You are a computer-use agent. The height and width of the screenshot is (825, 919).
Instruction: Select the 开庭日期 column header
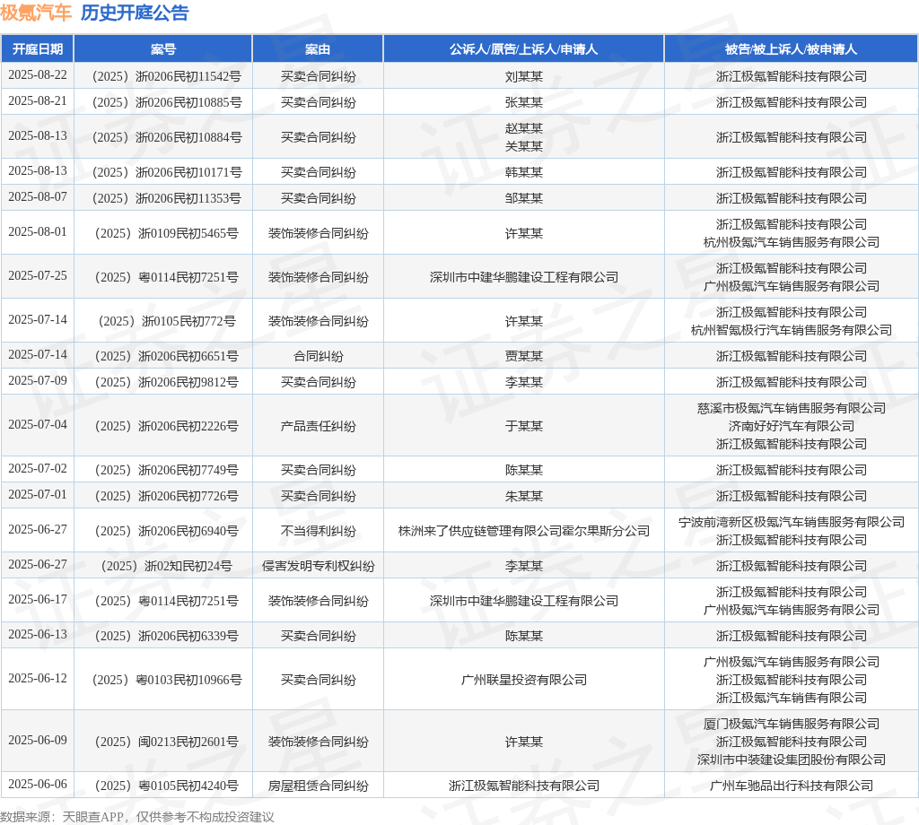pyautogui.click(x=38, y=49)
